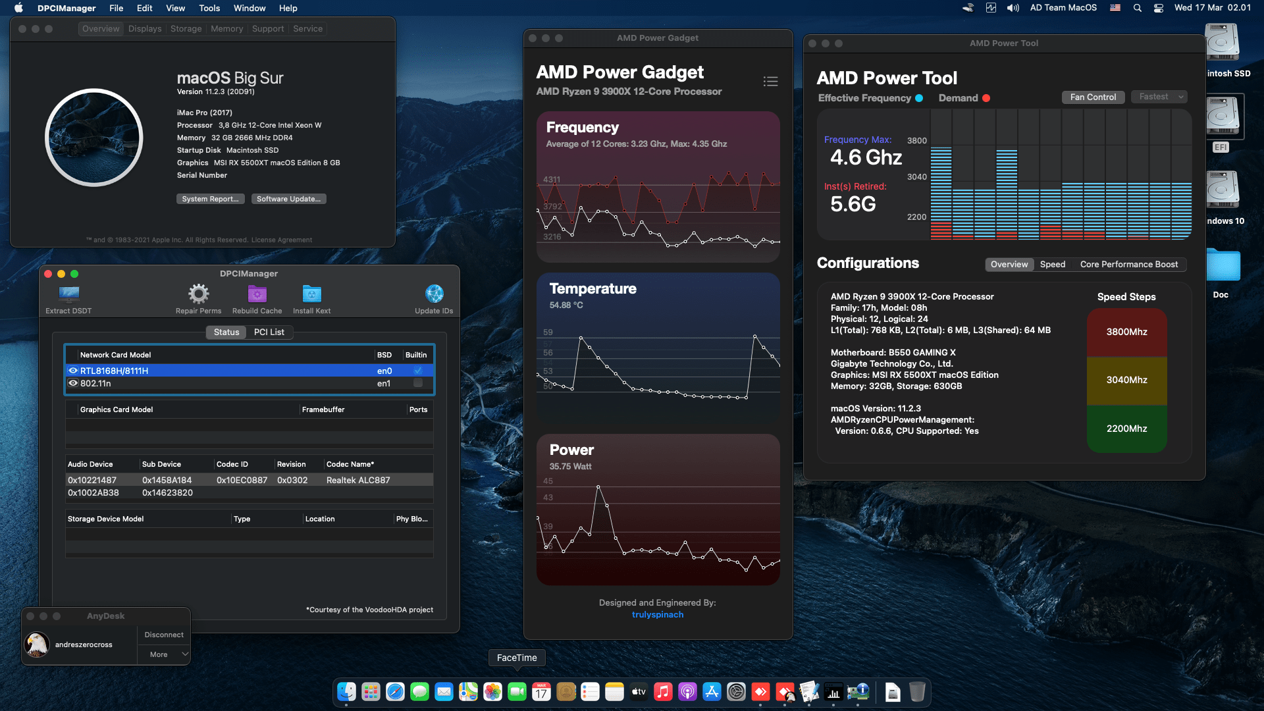The height and width of the screenshot is (711, 1264).
Task: Select the Realtek ALC887 audio device row
Action: tap(250, 480)
